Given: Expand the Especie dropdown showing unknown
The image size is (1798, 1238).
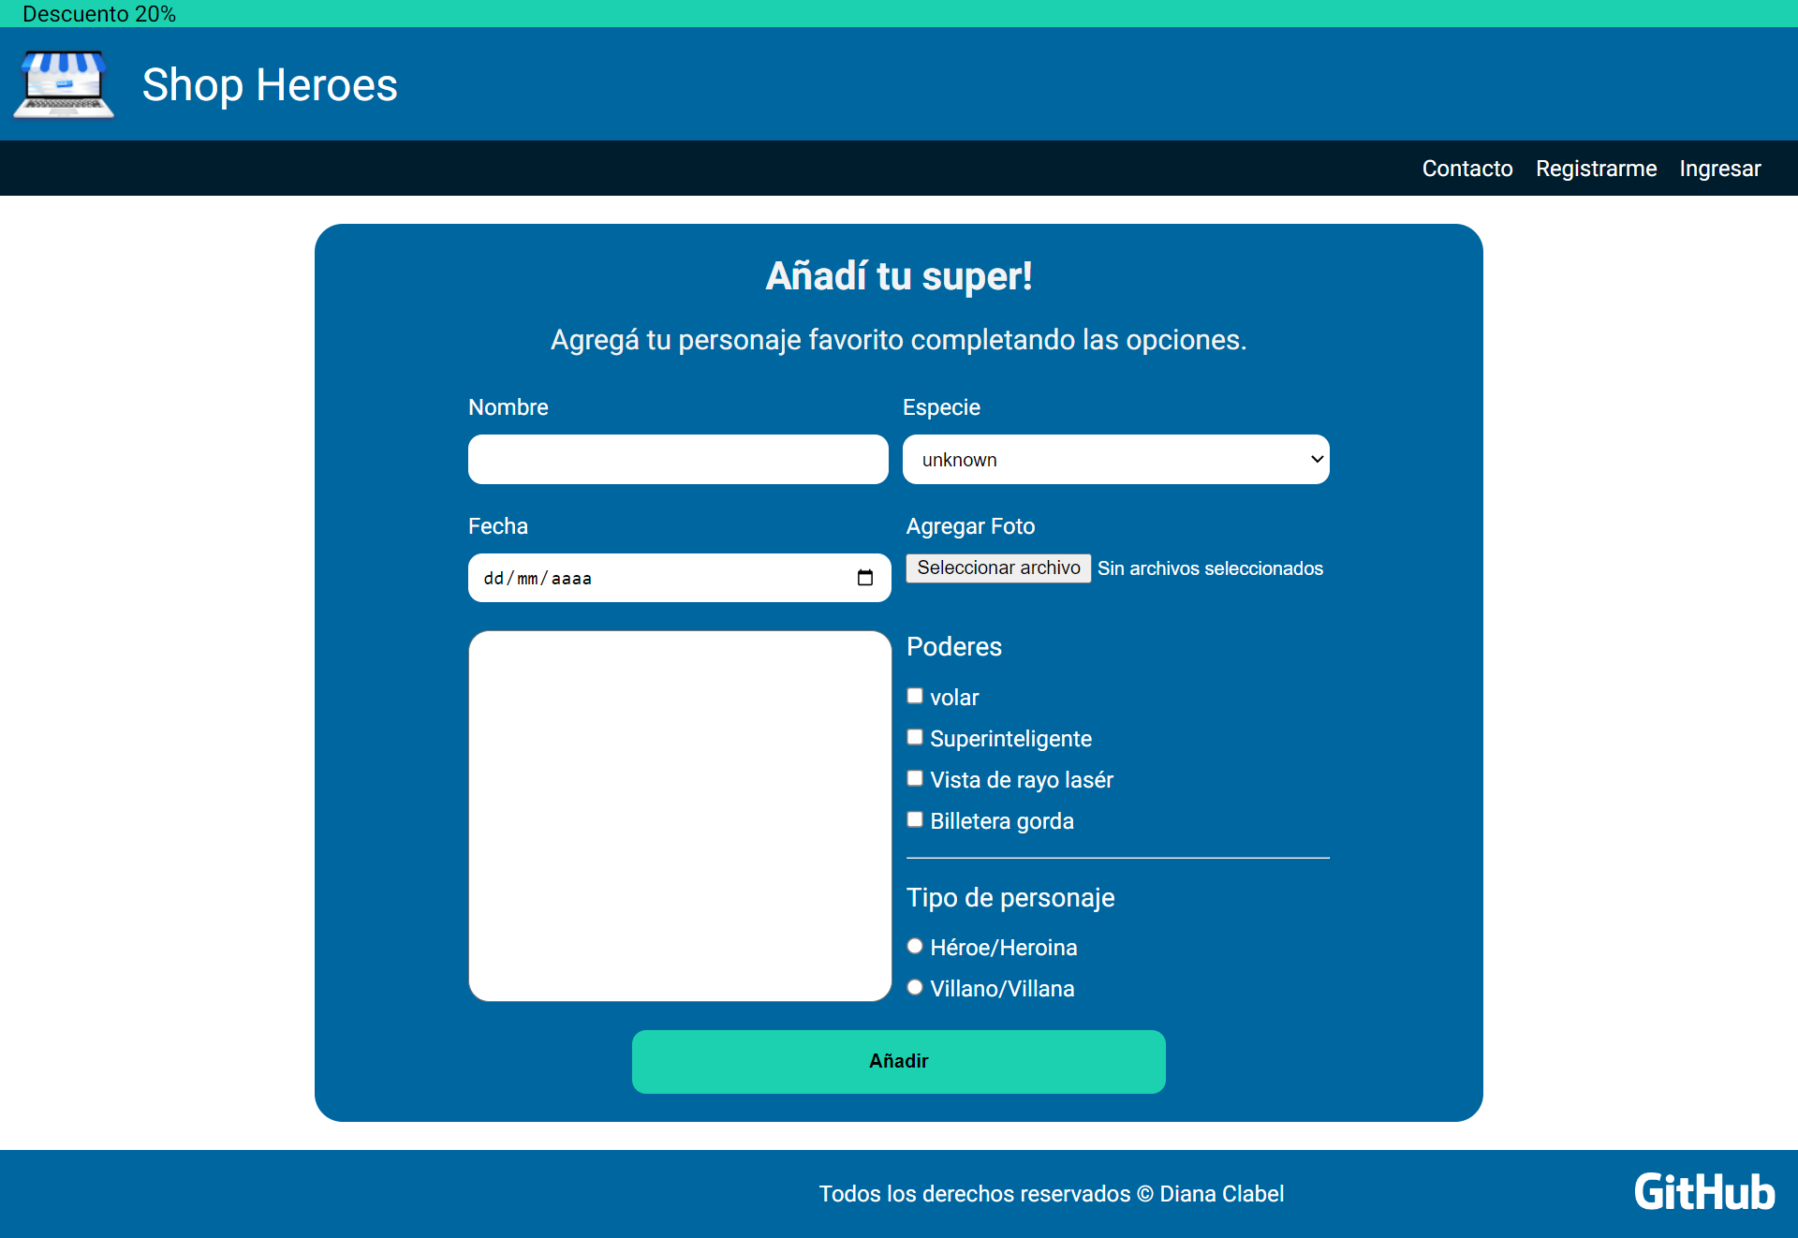Looking at the screenshot, I should [1115, 460].
